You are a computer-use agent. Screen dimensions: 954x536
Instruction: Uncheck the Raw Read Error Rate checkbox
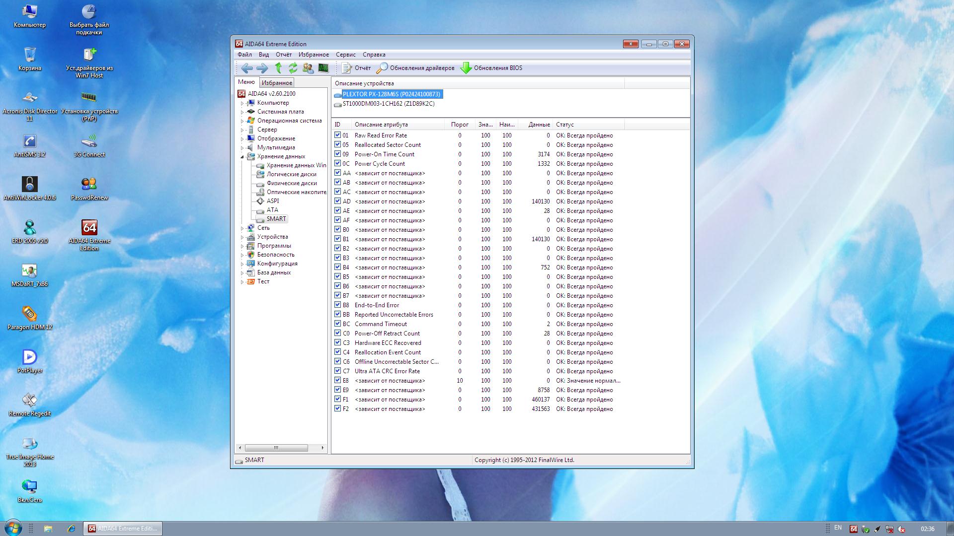click(338, 135)
